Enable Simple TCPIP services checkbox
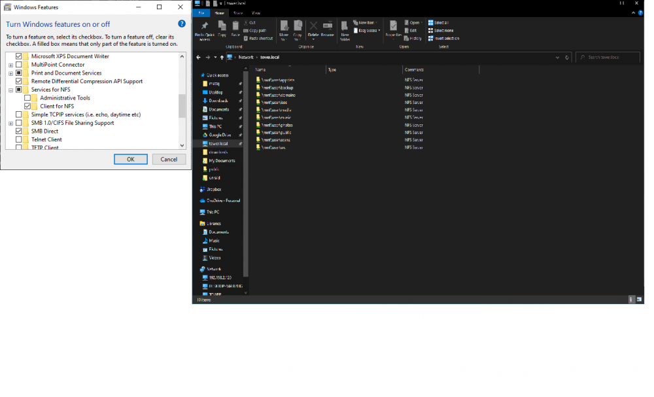 (x=19, y=114)
